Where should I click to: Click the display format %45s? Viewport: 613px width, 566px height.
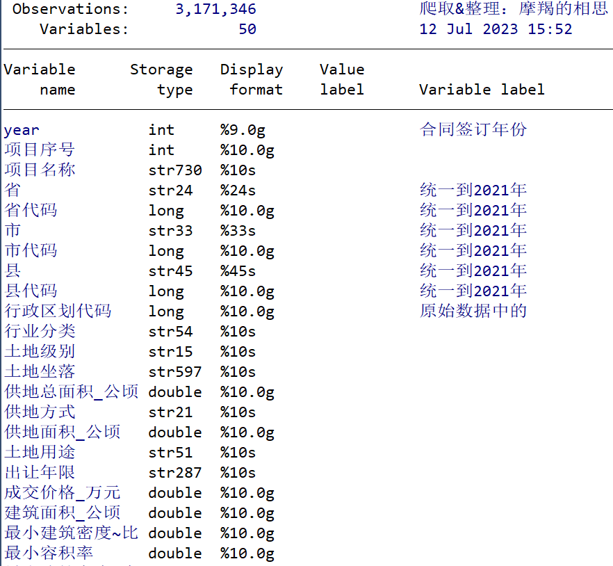pos(238,271)
